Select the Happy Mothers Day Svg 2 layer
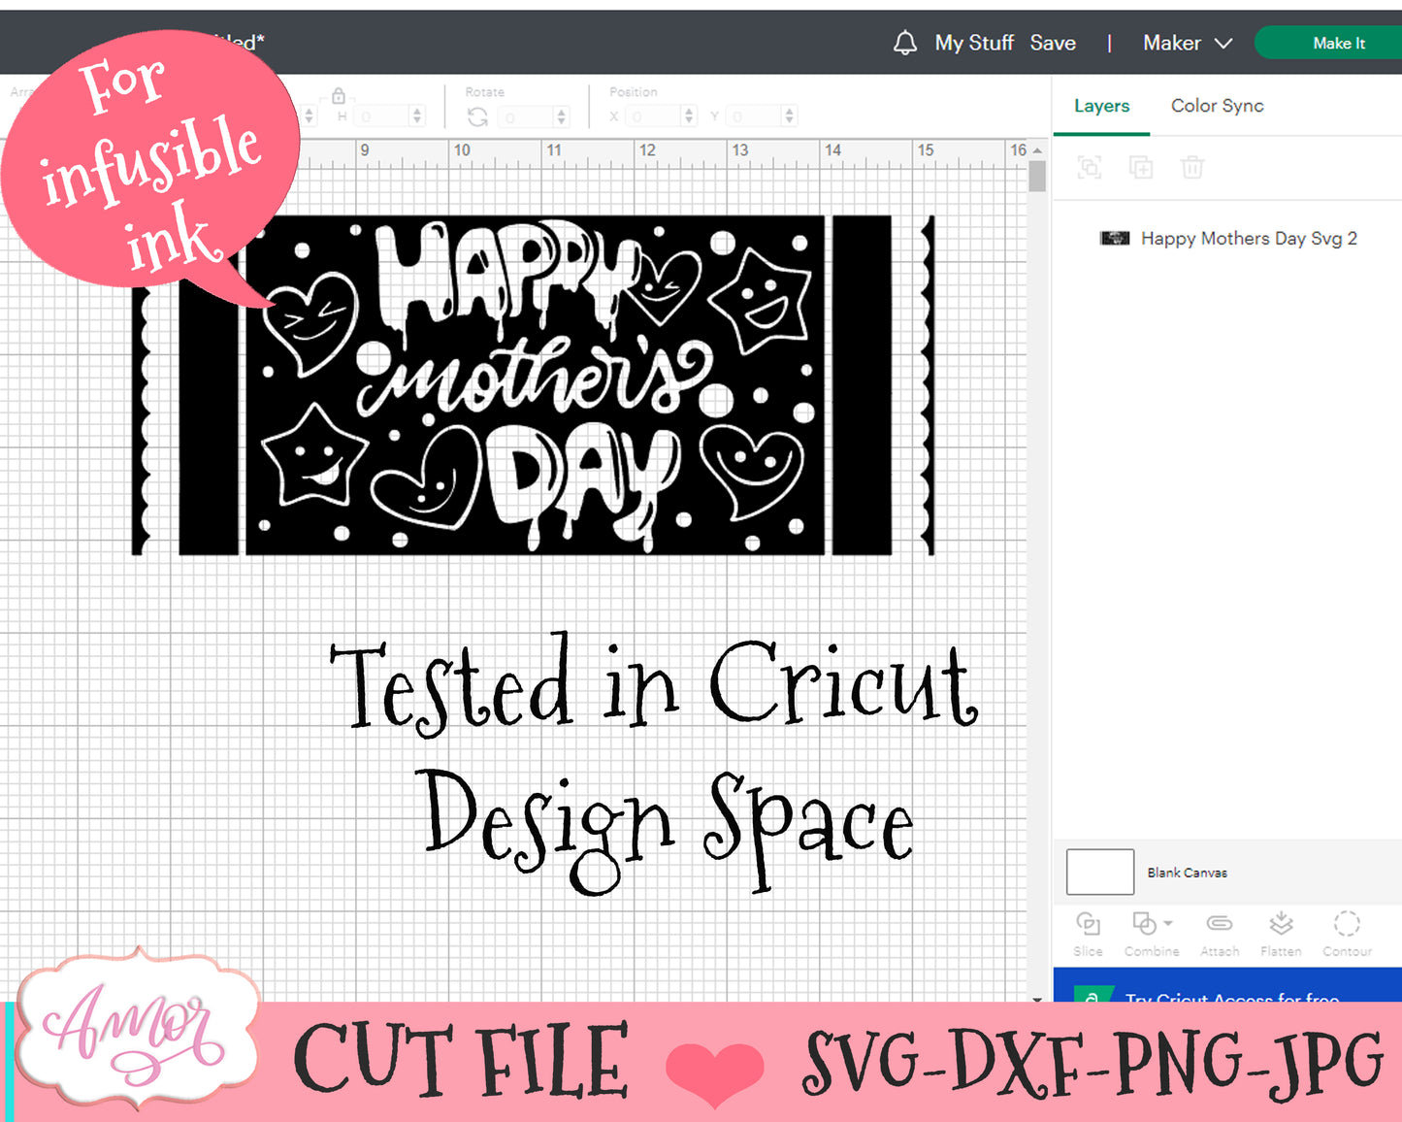Image resolution: width=1402 pixels, height=1122 pixels. tap(1248, 239)
